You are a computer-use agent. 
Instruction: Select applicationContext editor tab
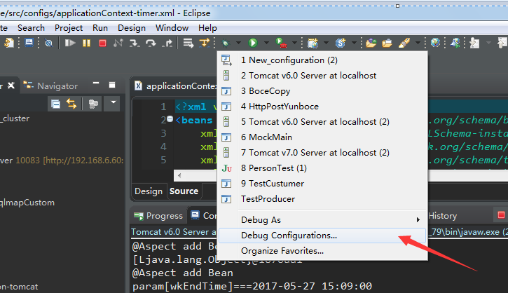(175, 86)
